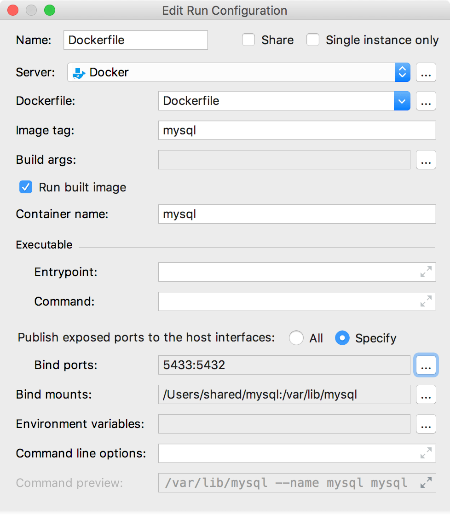Expand the Command field editor icon
This screenshot has width=450, height=515.
(x=426, y=301)
